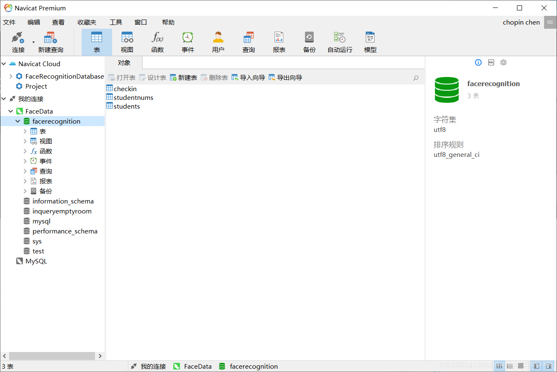Show the DDL pane icon
557x372 pixels.
click(491, 62)
